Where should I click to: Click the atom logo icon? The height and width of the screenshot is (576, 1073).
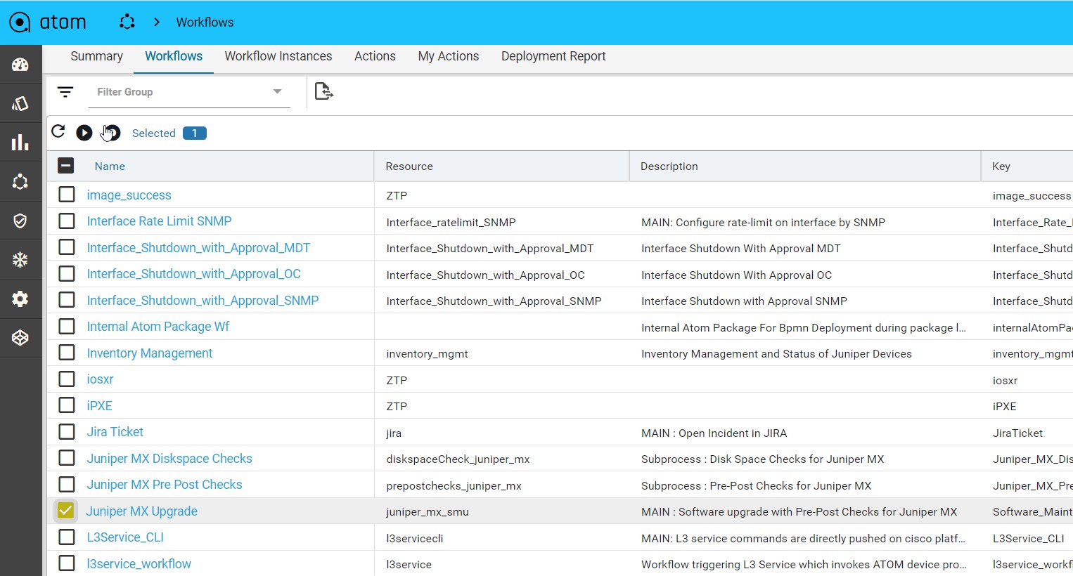[x=20, y=22]
